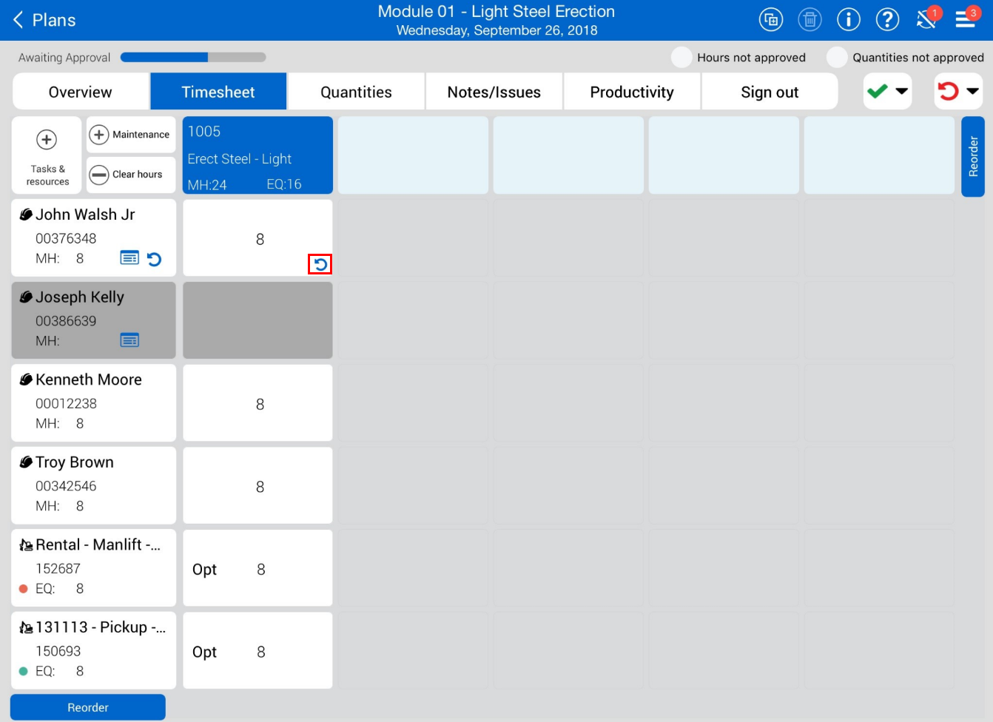Viewport: 993px width, 722px height.
Task: Click employee ID 00342546
Action: [x=66, y=486]
